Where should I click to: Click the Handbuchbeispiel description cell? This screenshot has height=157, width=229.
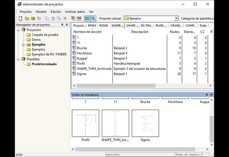click(127, 63)
